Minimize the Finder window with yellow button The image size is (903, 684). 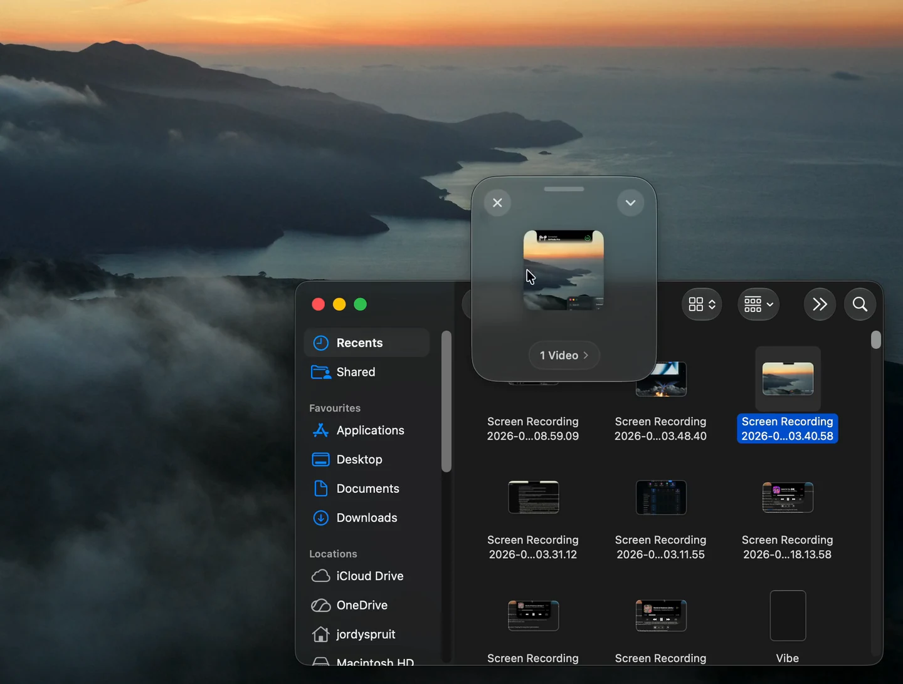coord(339,304)
